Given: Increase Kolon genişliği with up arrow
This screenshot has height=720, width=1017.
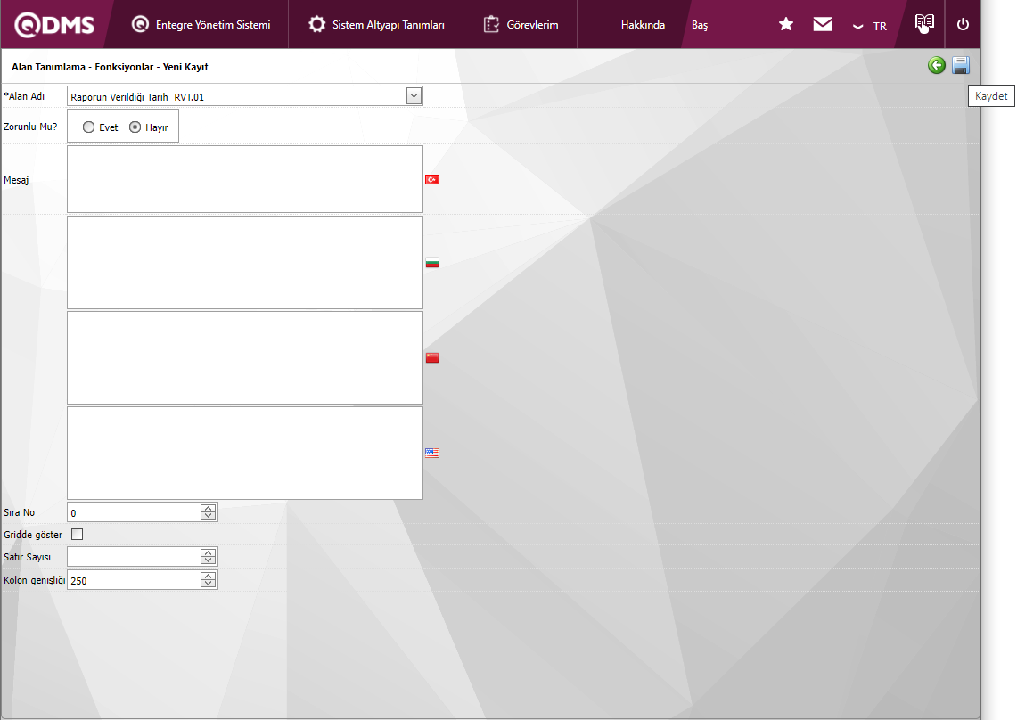Looking at the screenshot, I should click(x=209, y=576).
